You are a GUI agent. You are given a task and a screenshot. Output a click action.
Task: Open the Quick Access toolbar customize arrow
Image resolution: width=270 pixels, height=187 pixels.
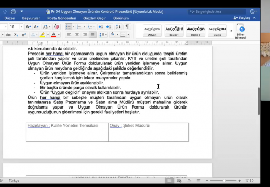click(22, 11)
